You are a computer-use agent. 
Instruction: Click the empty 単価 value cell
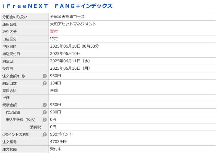(x=132, y=98)
